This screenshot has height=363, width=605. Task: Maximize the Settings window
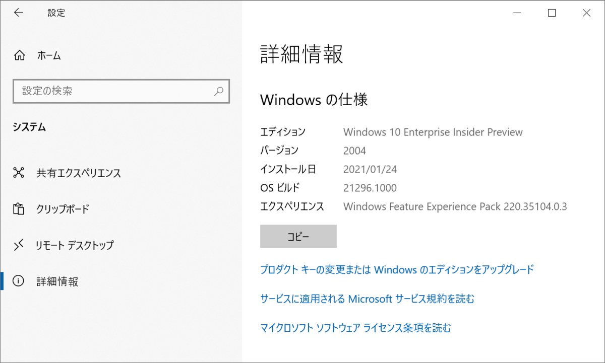tap(552, 13)
